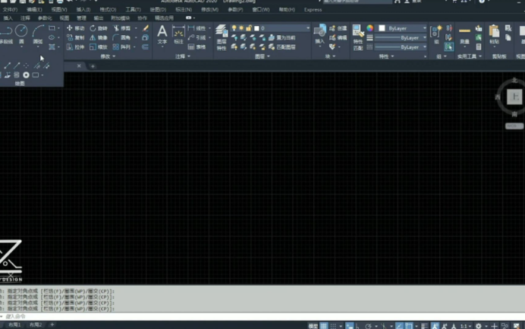
Task: Click the Insert block (插入) icon
Action: (319, 33)
